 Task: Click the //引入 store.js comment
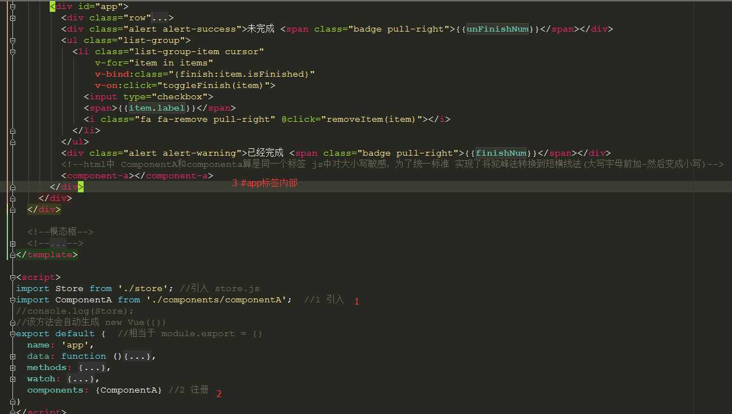(220, 289)
